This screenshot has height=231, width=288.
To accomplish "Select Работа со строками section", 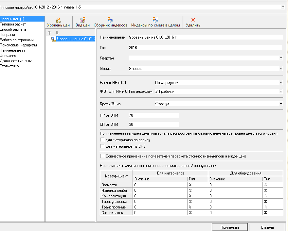I will coord(17,40).
